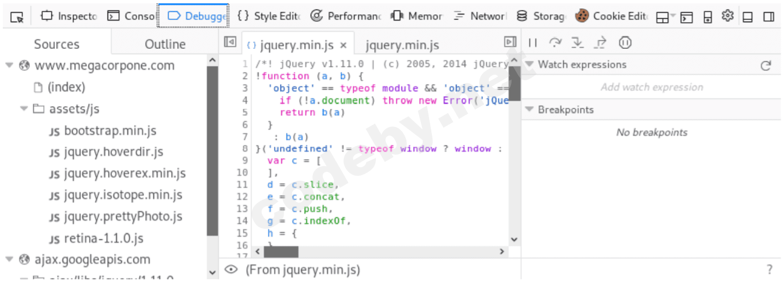The width and height of the screenshot is (784, 284).
Task: Click the editor horizontal scrollbar thumb
Action: (281, 251)
